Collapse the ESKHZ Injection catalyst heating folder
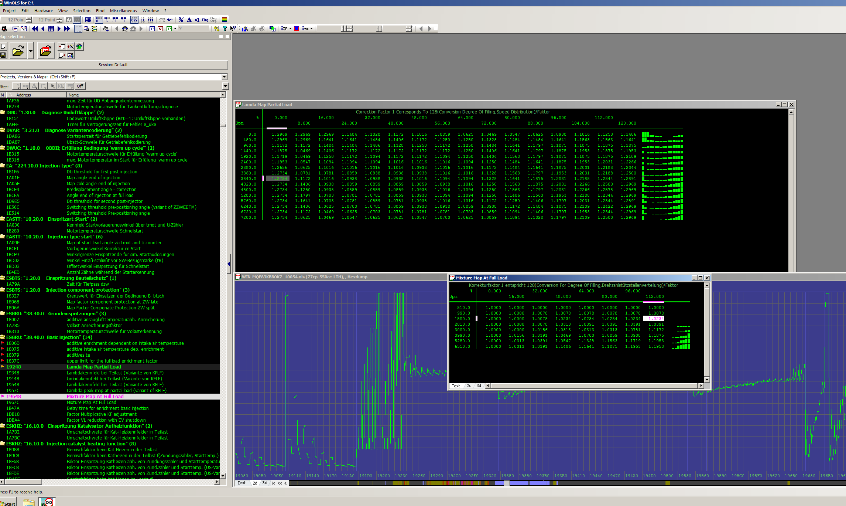The width and height of the screenshot is (846, 506). coord(3,444)
